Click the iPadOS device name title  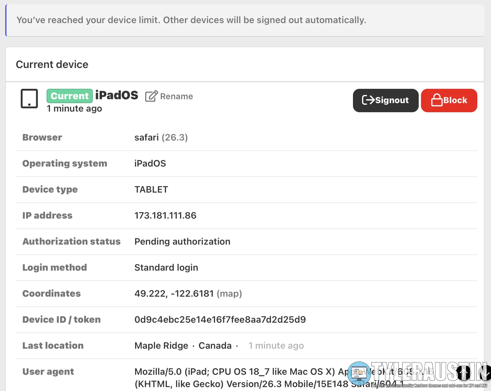tap(117, 95)
